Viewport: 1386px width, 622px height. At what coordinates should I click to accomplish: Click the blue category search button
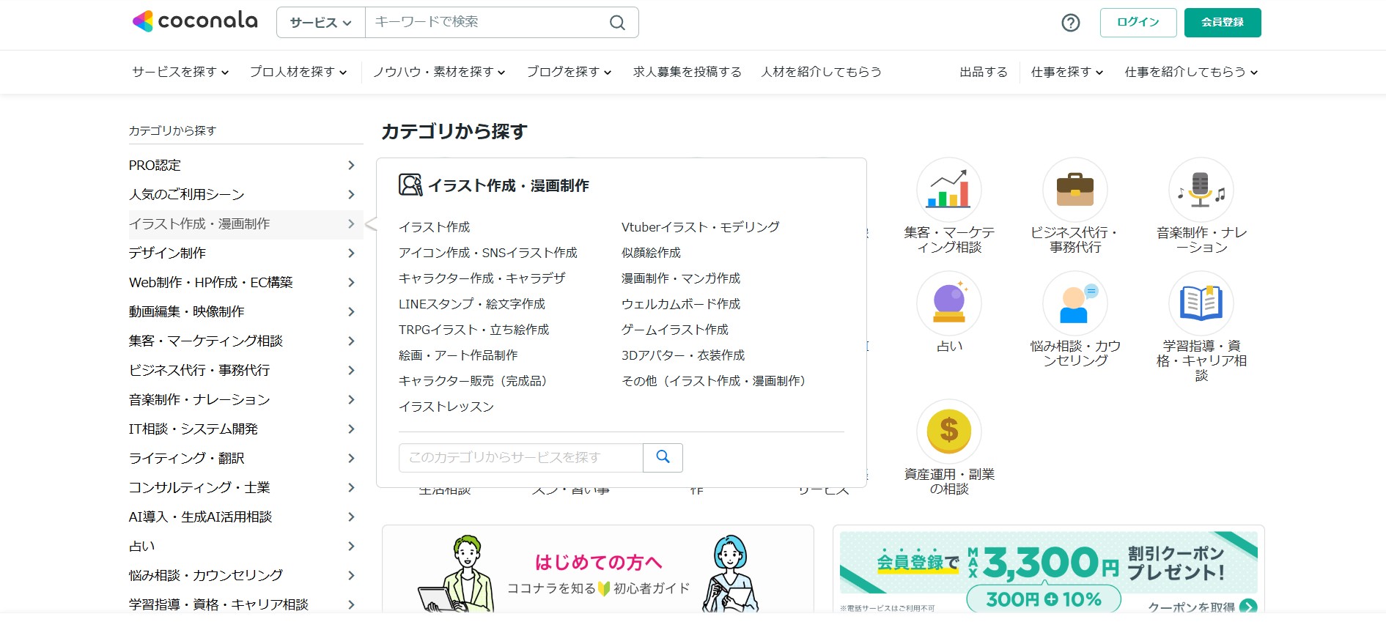[663, 457]
